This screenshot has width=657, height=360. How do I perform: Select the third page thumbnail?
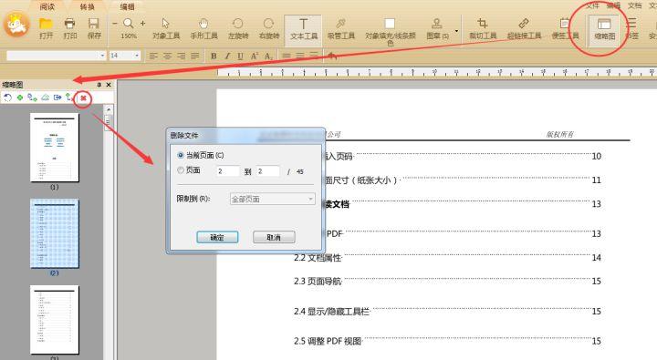click(55, 320)
